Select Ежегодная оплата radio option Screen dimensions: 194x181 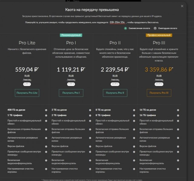155,28
